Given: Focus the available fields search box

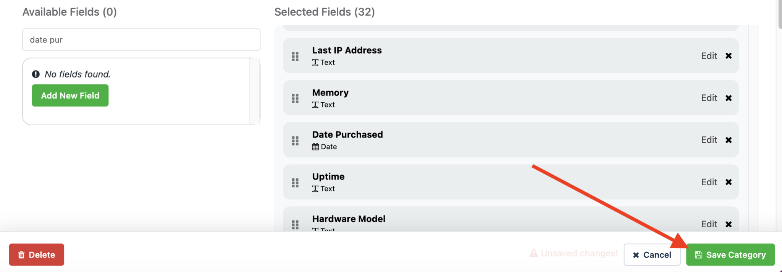Looking at the screenshot, I should click(141, 39).
